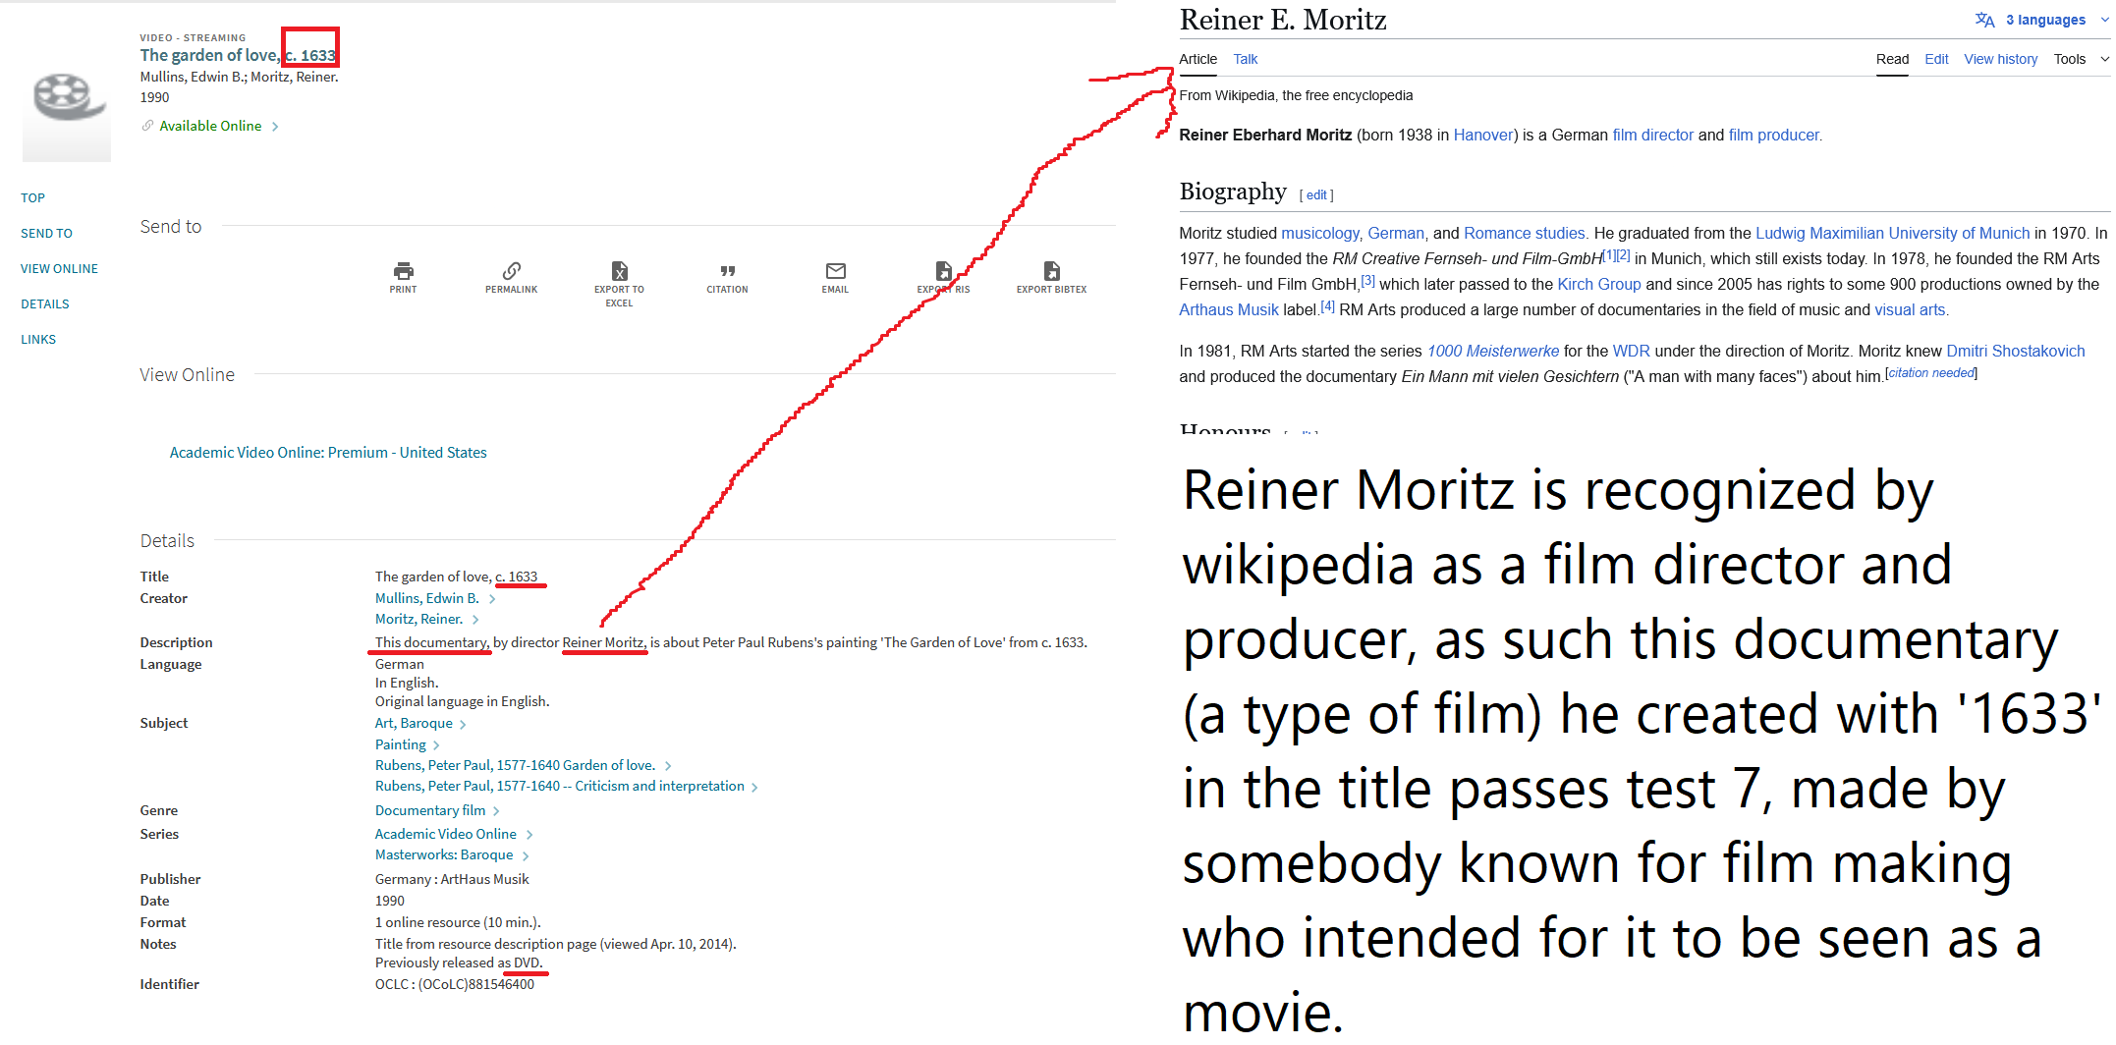This screenshot has height=1045, width=2116.
Task: Jump to LINKS in sidebar
Action: pos(38,339)
